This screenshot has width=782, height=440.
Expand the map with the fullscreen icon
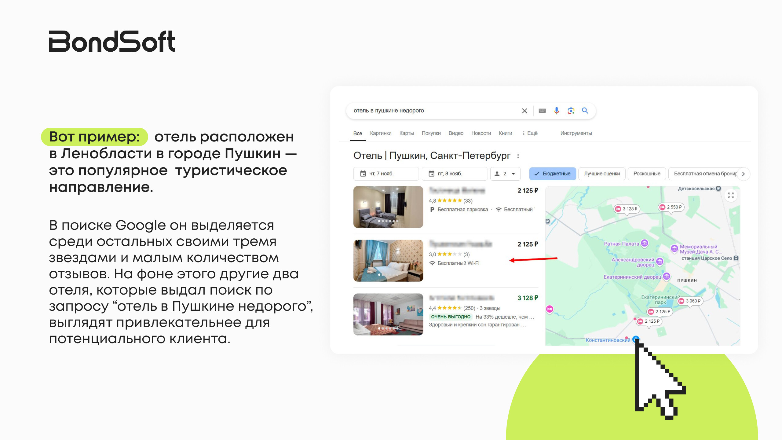click(731, 195)
